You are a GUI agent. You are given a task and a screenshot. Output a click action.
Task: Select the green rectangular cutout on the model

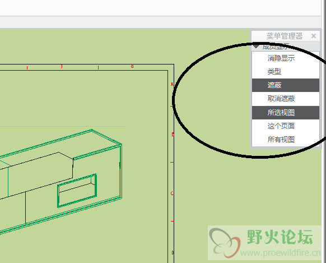[77, 191]
